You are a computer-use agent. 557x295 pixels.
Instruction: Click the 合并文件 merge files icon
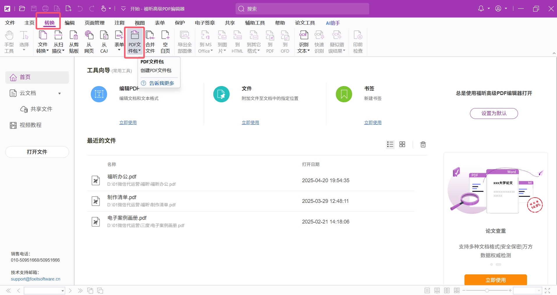coord(150,42)
